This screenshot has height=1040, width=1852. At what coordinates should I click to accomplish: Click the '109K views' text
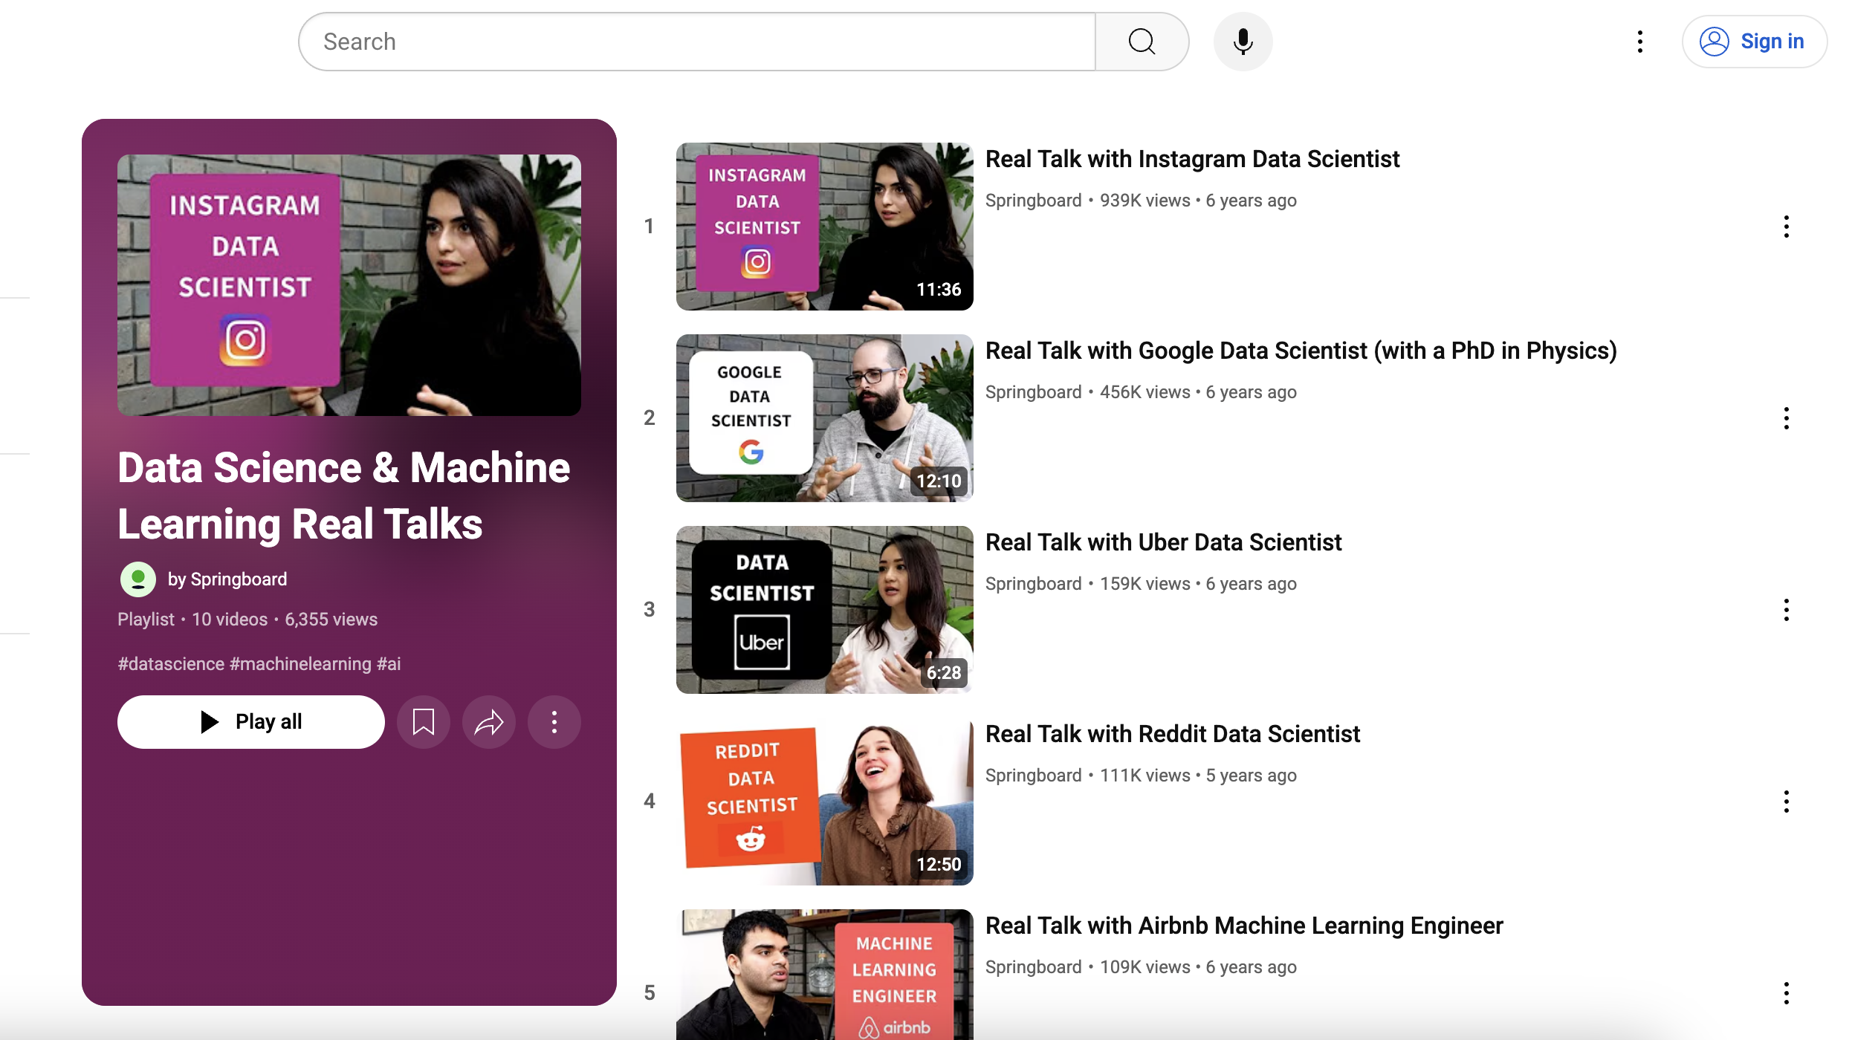coord(1145,967)
